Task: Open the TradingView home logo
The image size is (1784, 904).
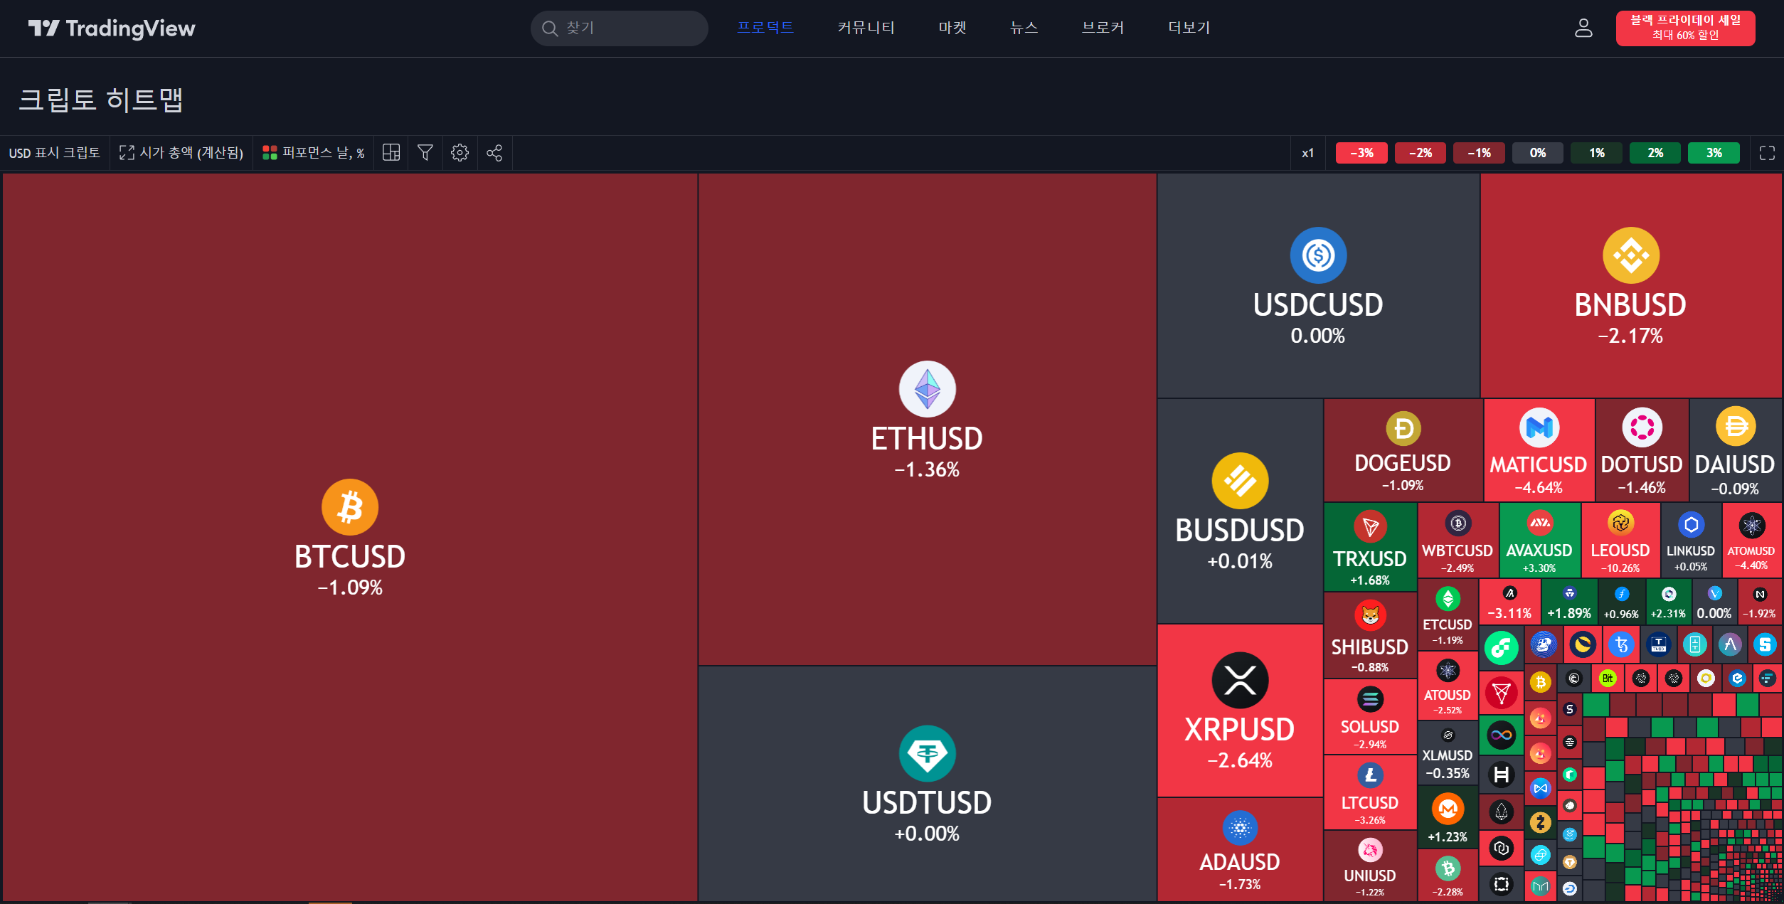Action: pyautogui.click(x=112, y=28)
